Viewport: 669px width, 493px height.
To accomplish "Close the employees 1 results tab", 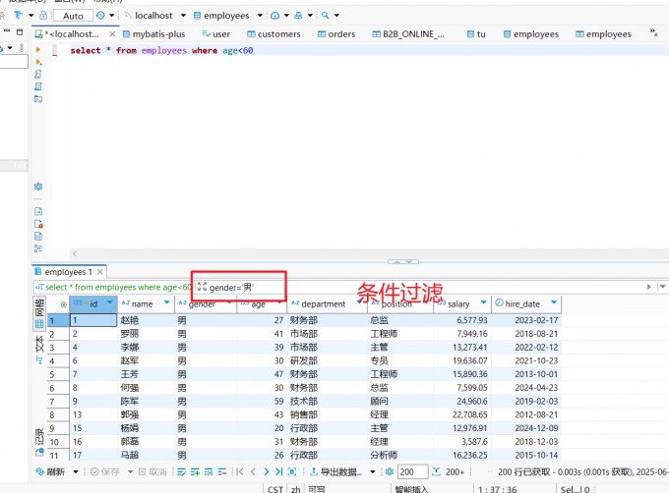I will click(x=99, y=272).
